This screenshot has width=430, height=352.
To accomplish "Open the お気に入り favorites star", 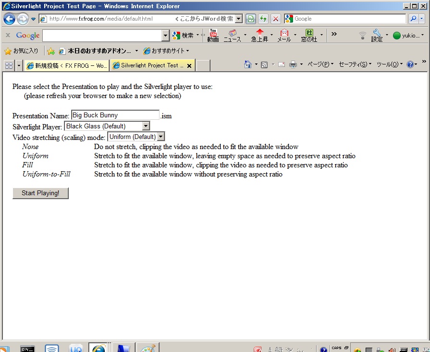I will click(21, 50).
